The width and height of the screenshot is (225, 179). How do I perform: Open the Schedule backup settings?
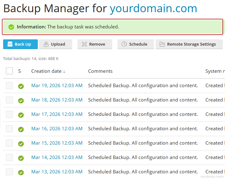point(136,44)
